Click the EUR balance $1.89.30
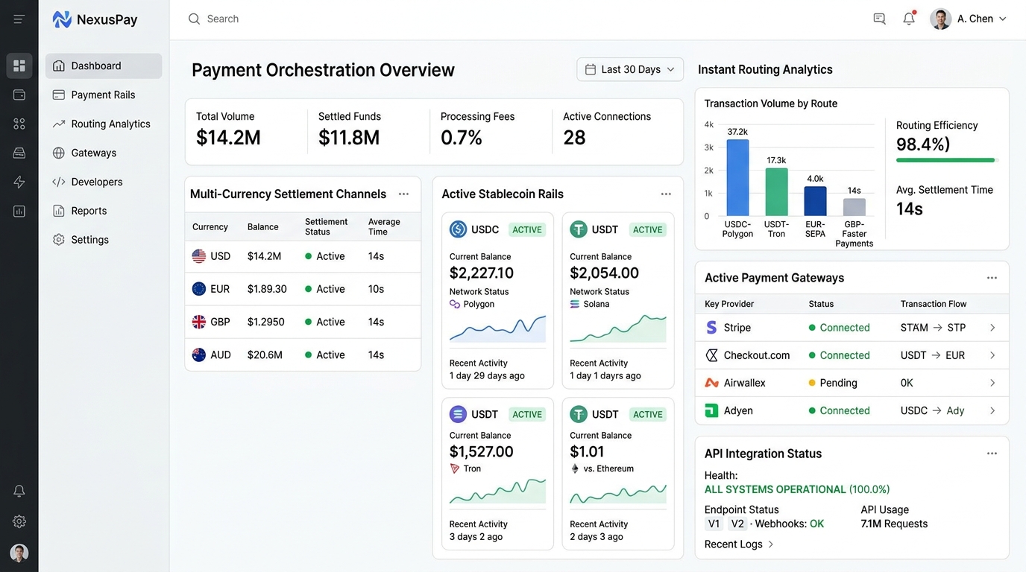This screenshot has height=572, width=1026. (x=267, y=289)
